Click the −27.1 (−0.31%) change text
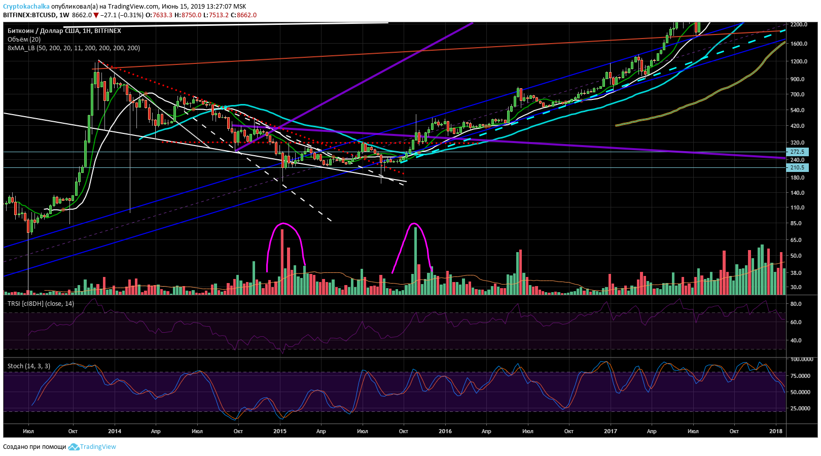This screenshot has height=456, width=821. pos(122,15)
